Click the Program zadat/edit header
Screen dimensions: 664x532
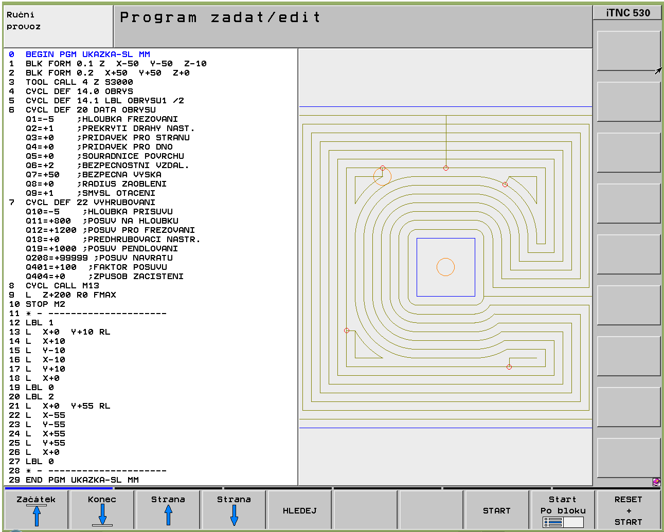tap(353, 26)
